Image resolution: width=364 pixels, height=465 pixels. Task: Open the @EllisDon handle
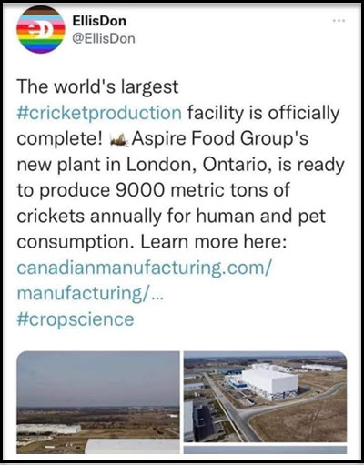(104, 39)
